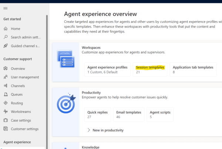Open Email templates tile

coord(129,114)
